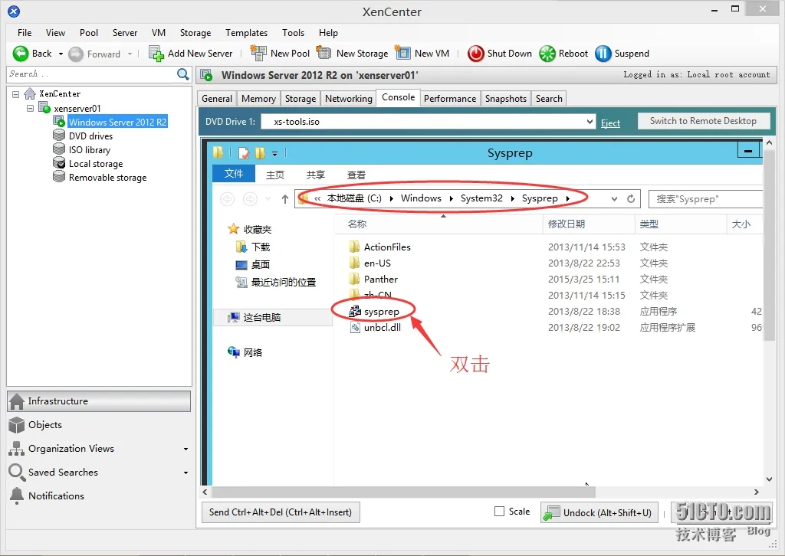This screenshot has height=556, width=785.
Task: Click the New Pool toolbar icon
Action: point(258,53)
